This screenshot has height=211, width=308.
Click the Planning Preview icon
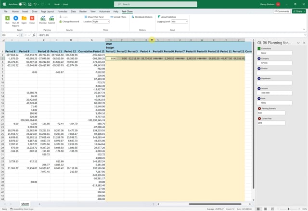(x=43, y=18)
